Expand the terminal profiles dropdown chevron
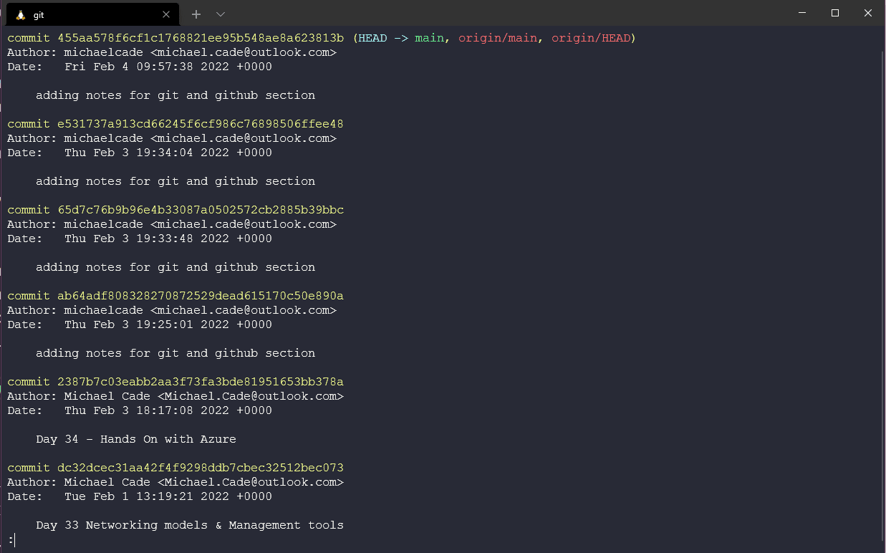The height and width of the screenshot is (553, 886). pyautogui.click(x=221, y=14)
